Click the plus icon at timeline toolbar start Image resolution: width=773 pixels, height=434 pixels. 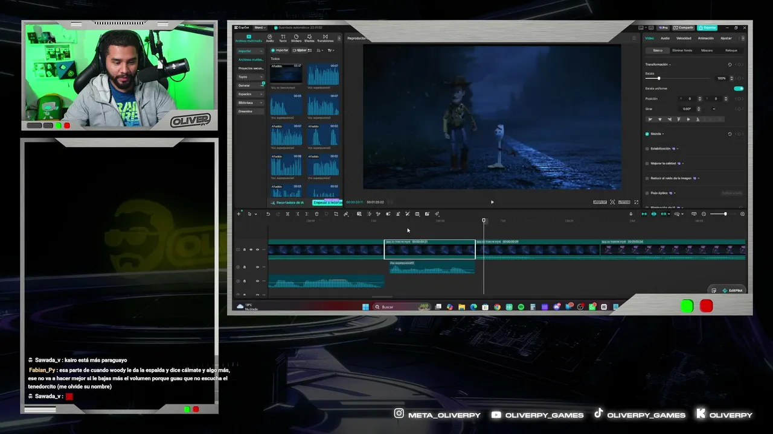[239, 214]
